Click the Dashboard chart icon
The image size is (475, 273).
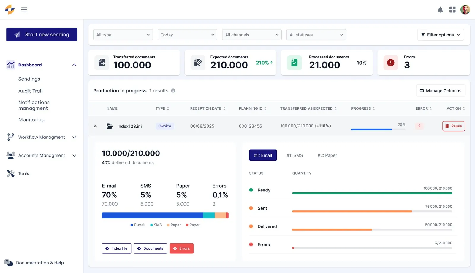click(11, 65)
